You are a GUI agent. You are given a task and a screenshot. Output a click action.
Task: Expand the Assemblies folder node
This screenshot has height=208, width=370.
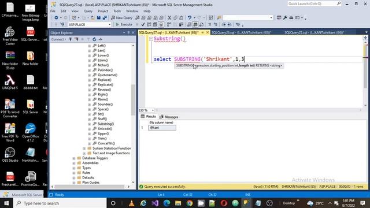(74, 163)
